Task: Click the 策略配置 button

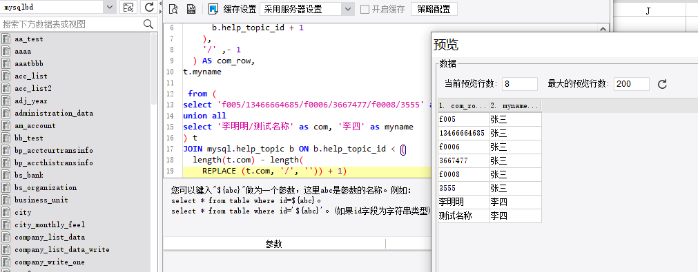Action: 434,9
